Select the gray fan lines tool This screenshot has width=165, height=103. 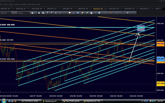105,13
